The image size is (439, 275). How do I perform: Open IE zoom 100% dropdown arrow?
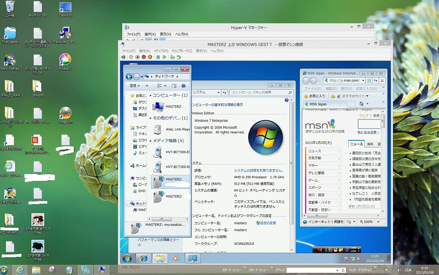pyautogui.click(x=378, y=222)
